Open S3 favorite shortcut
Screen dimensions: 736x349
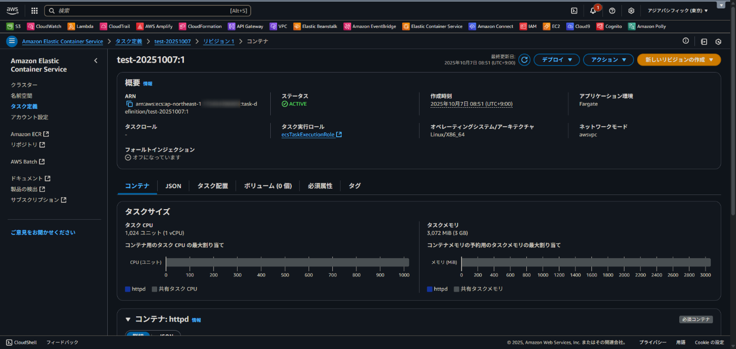coord(14,26)
